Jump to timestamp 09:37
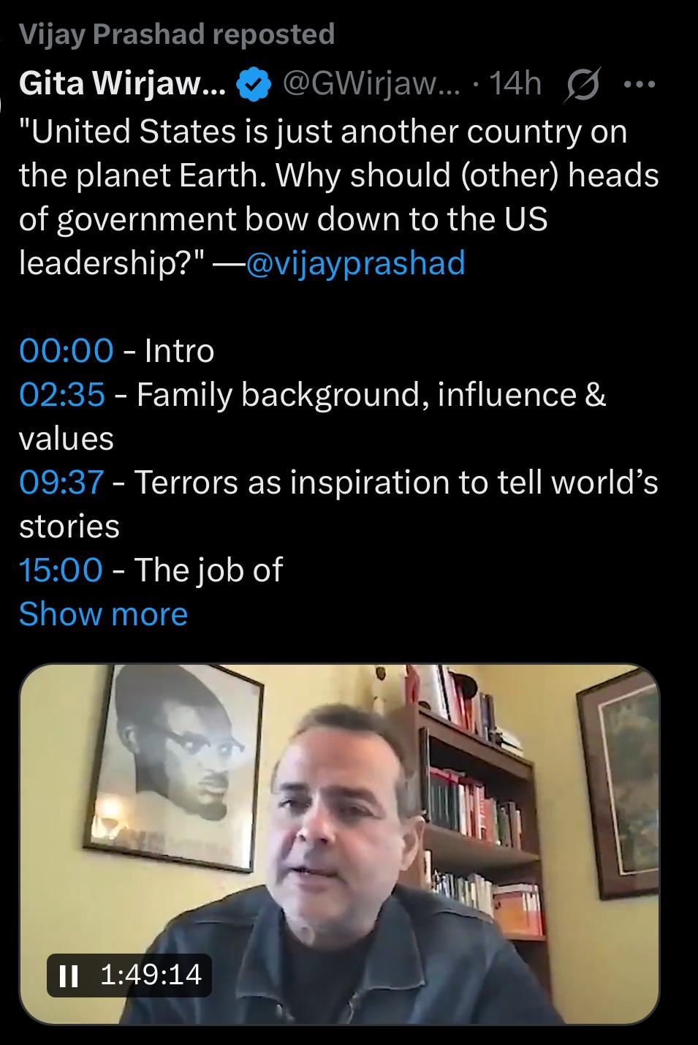 (x=61, y=482)
